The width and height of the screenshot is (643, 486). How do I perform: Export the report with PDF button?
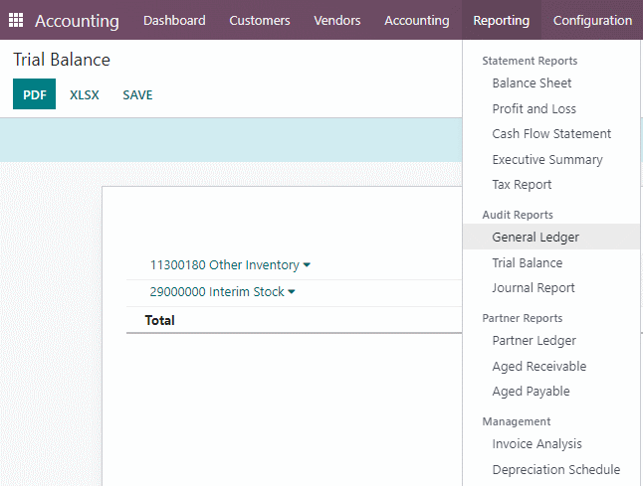click(x=35, y=94)
